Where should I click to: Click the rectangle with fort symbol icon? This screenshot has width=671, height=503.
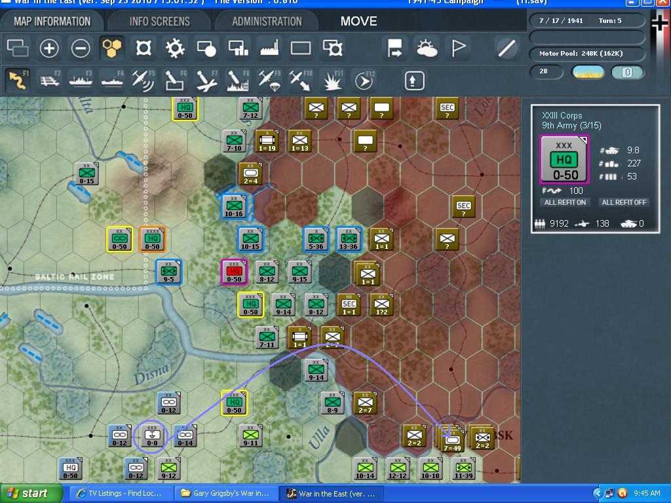pos(332,48)
